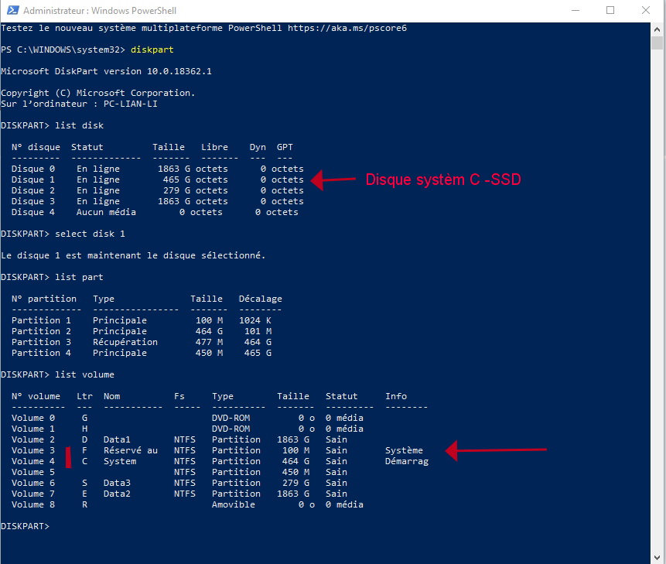
Task: Click the final 'DISKPART>' prompt line
Action: pyautogui.click(x=25, y=526)
